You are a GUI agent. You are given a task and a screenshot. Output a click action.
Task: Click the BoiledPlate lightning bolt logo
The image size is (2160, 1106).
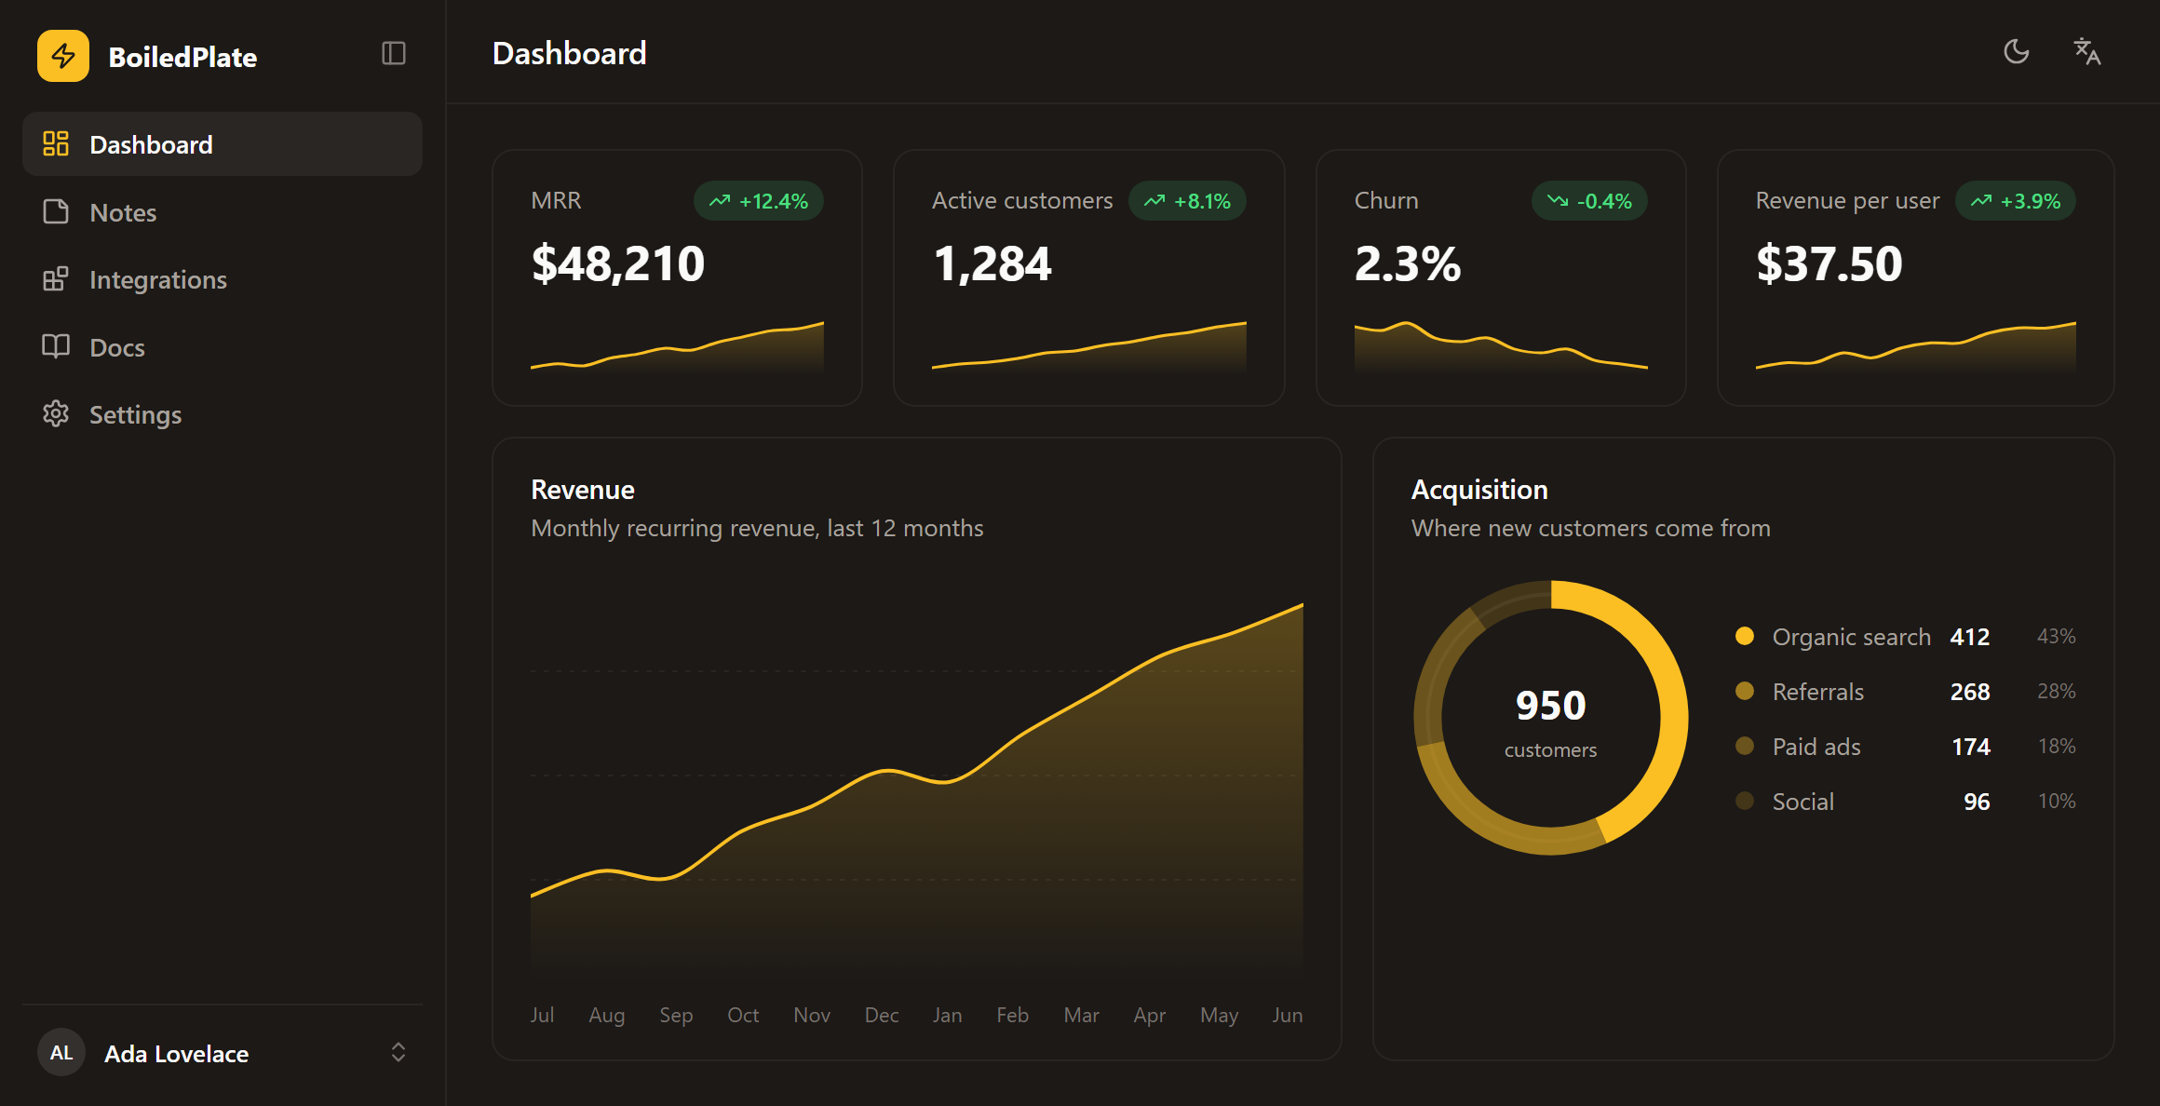[x=63, y=56]
